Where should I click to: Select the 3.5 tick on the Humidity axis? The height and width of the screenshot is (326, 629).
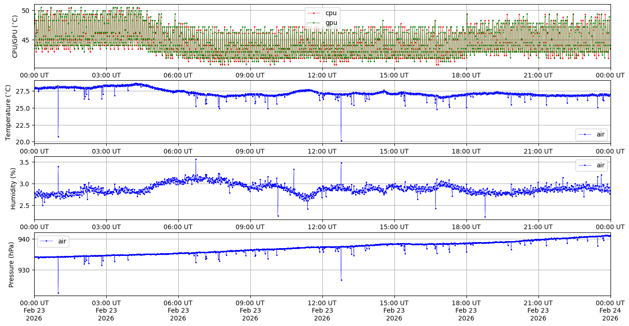coord(25,162)
